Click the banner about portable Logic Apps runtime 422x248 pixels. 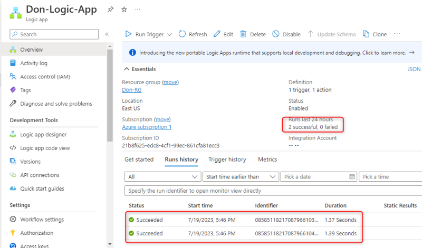pos(272,53)
